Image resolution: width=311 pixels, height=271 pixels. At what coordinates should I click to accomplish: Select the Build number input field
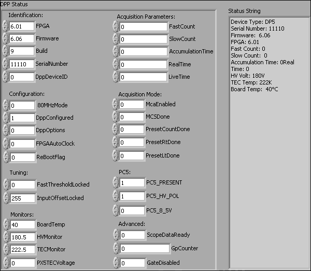[21, 51]
